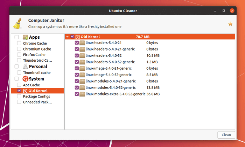
Task: Tick the System category checkbox
Action: (x=16, y=79)
